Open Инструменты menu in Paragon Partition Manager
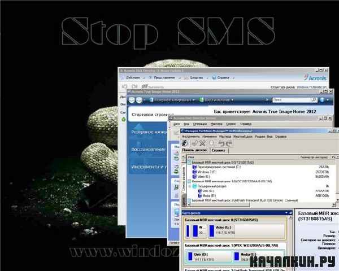This screenshot has height=271, width=339. [190, 137]
